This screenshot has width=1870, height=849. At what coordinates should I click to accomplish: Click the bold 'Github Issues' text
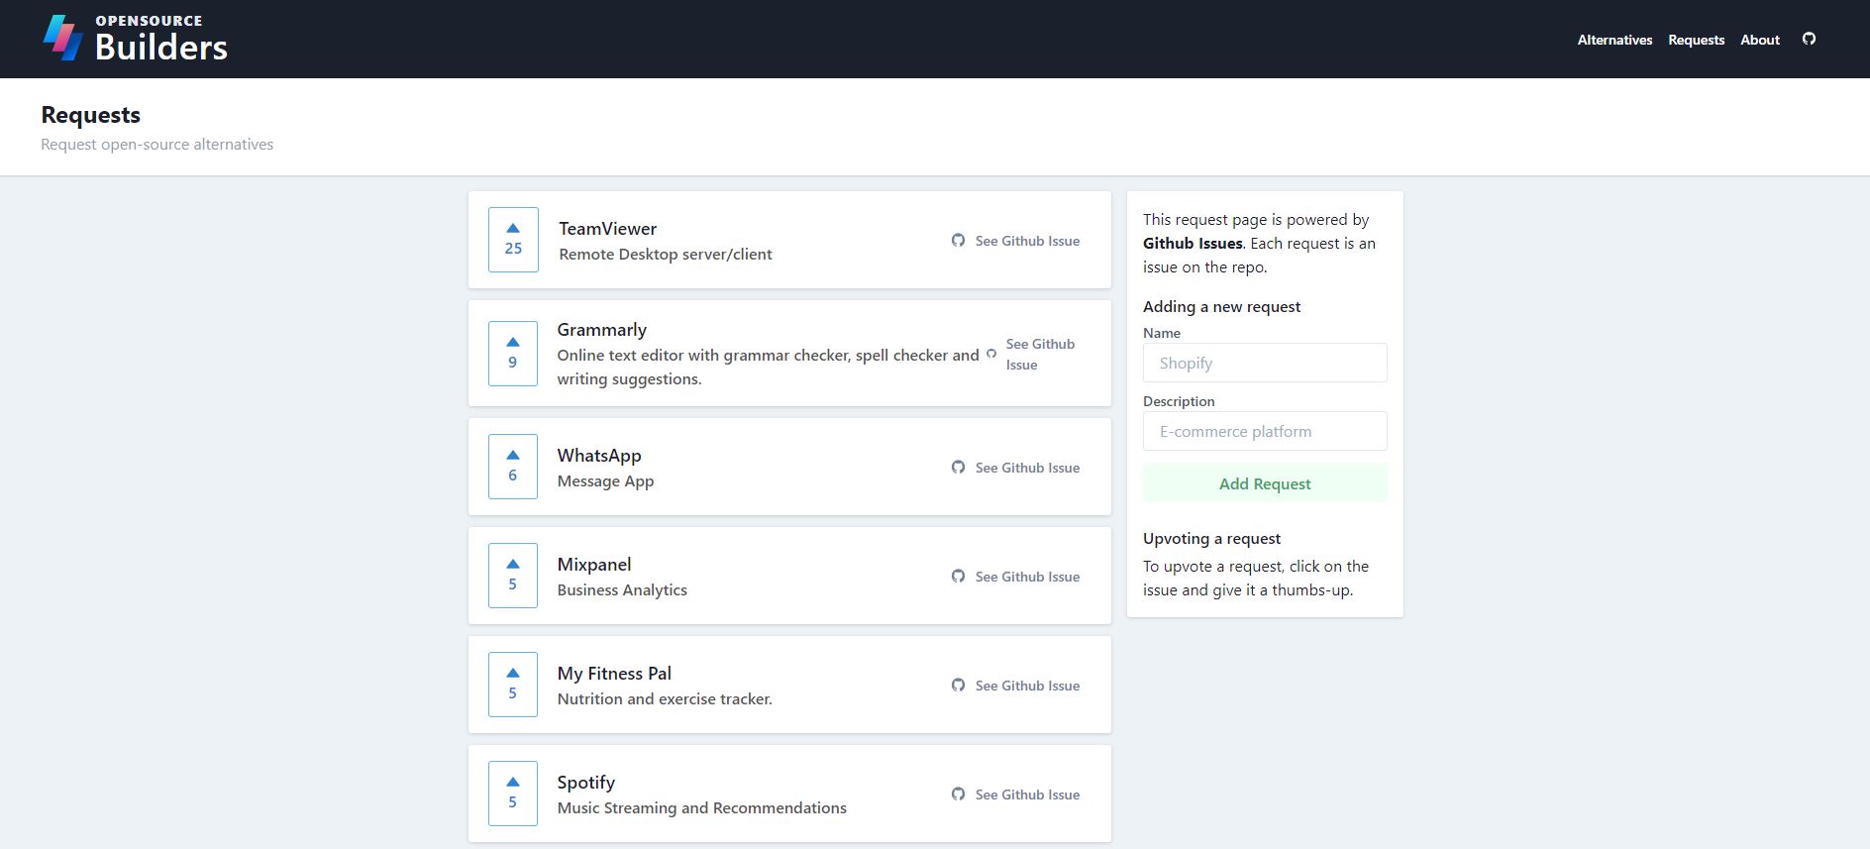pos(1193,244)
